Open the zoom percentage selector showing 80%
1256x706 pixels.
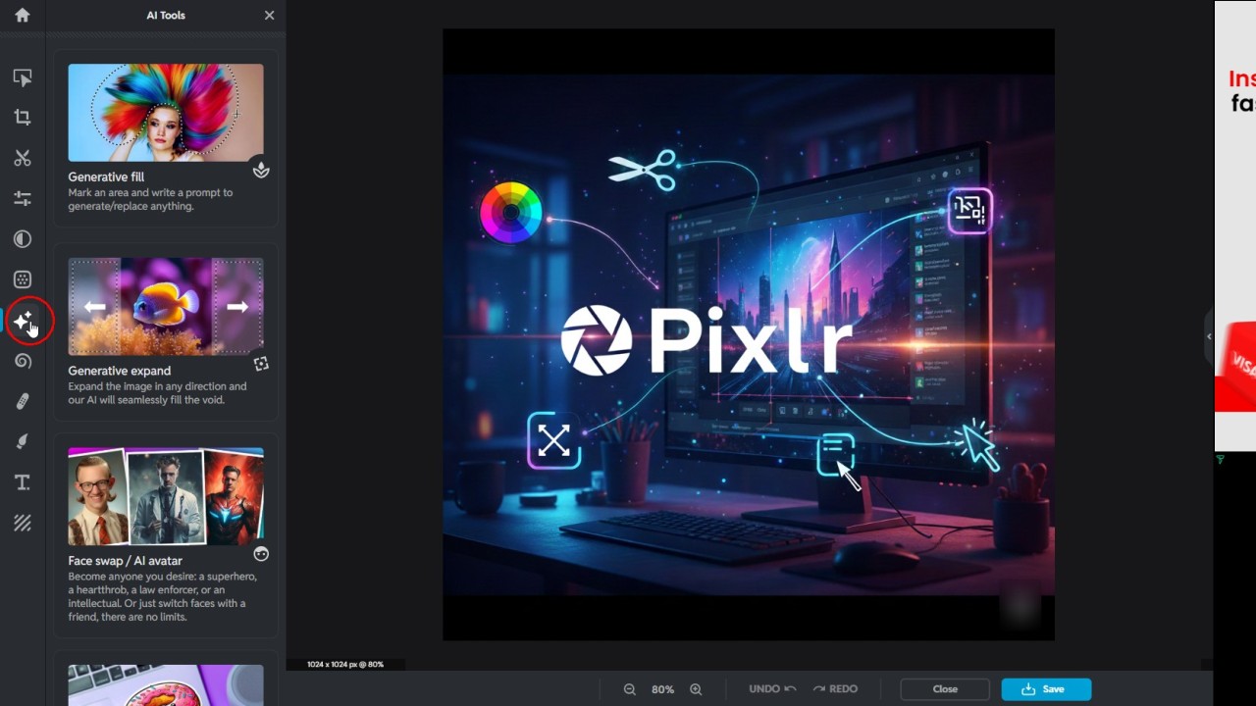(x=662, y=689)
